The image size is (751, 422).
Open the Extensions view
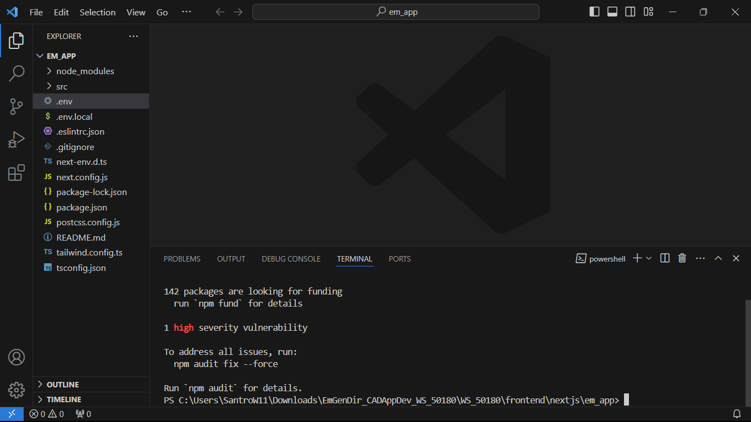point(16,173)
